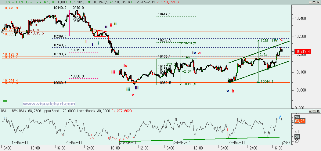
Task: Select the upper green channel line
Action: 259,52
